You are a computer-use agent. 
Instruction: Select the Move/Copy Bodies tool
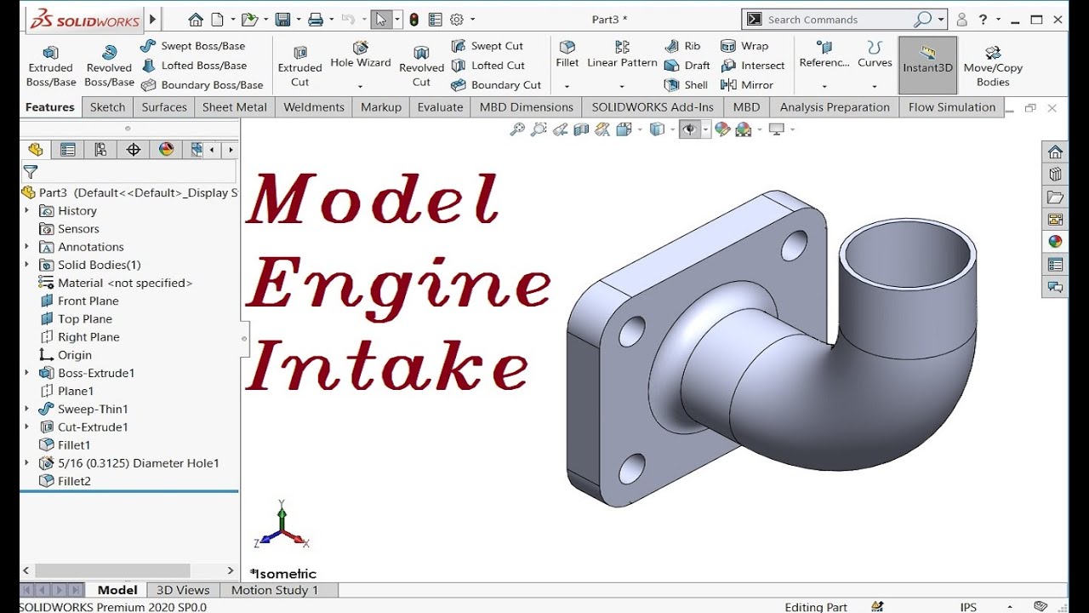993,66
